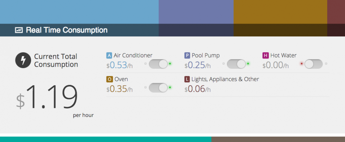Click the teal bar at the bottom
The image size is (345, 142).
(106, 139)
